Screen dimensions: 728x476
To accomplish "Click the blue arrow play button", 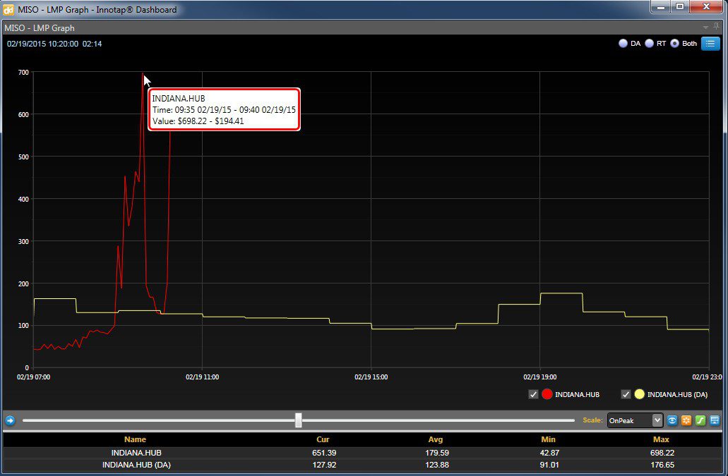I will (x=10, y=420).
